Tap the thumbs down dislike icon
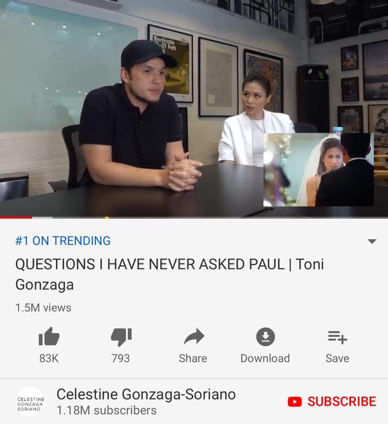This screenshot has height=424, width=388. [x=121, y=337]
